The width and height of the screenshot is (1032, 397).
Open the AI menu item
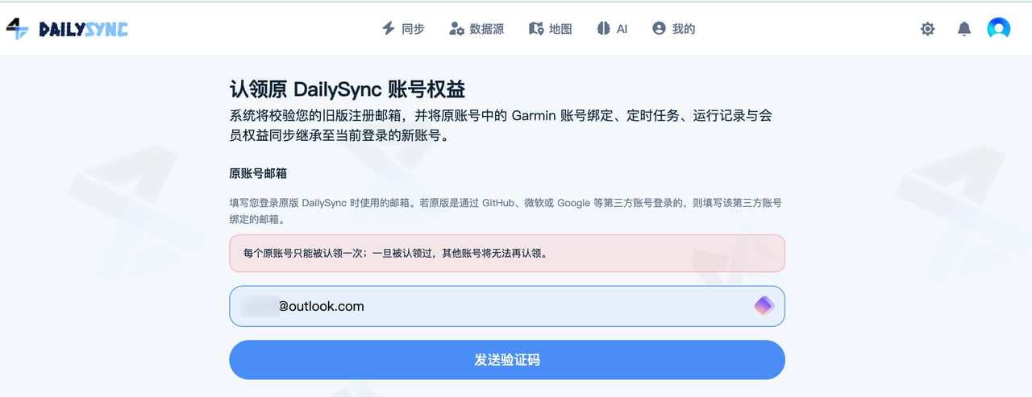pyautogui.click(x=612, y=29)
